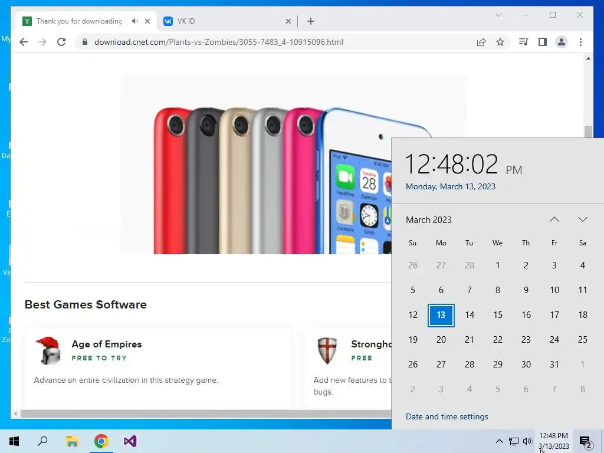Mute the Thank you for downloading tab
Screen dimensions: 604x453
pos(134,21)
